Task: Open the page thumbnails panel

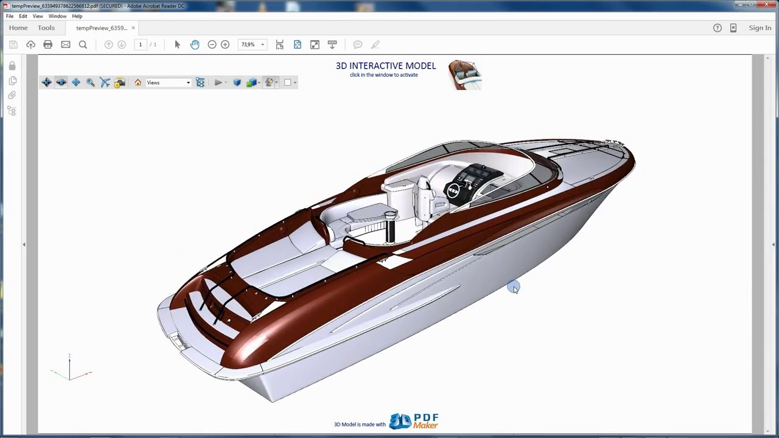Action: (x=12, y=80)
